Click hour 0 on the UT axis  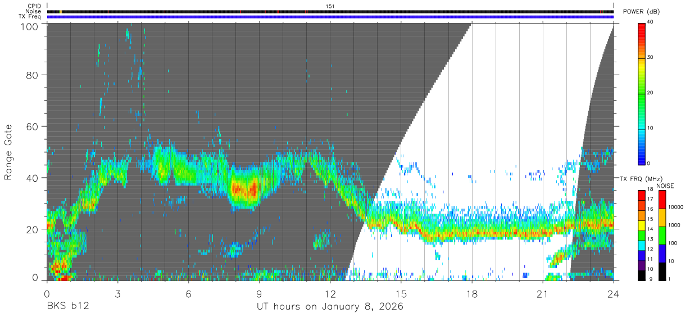[47, 293]
